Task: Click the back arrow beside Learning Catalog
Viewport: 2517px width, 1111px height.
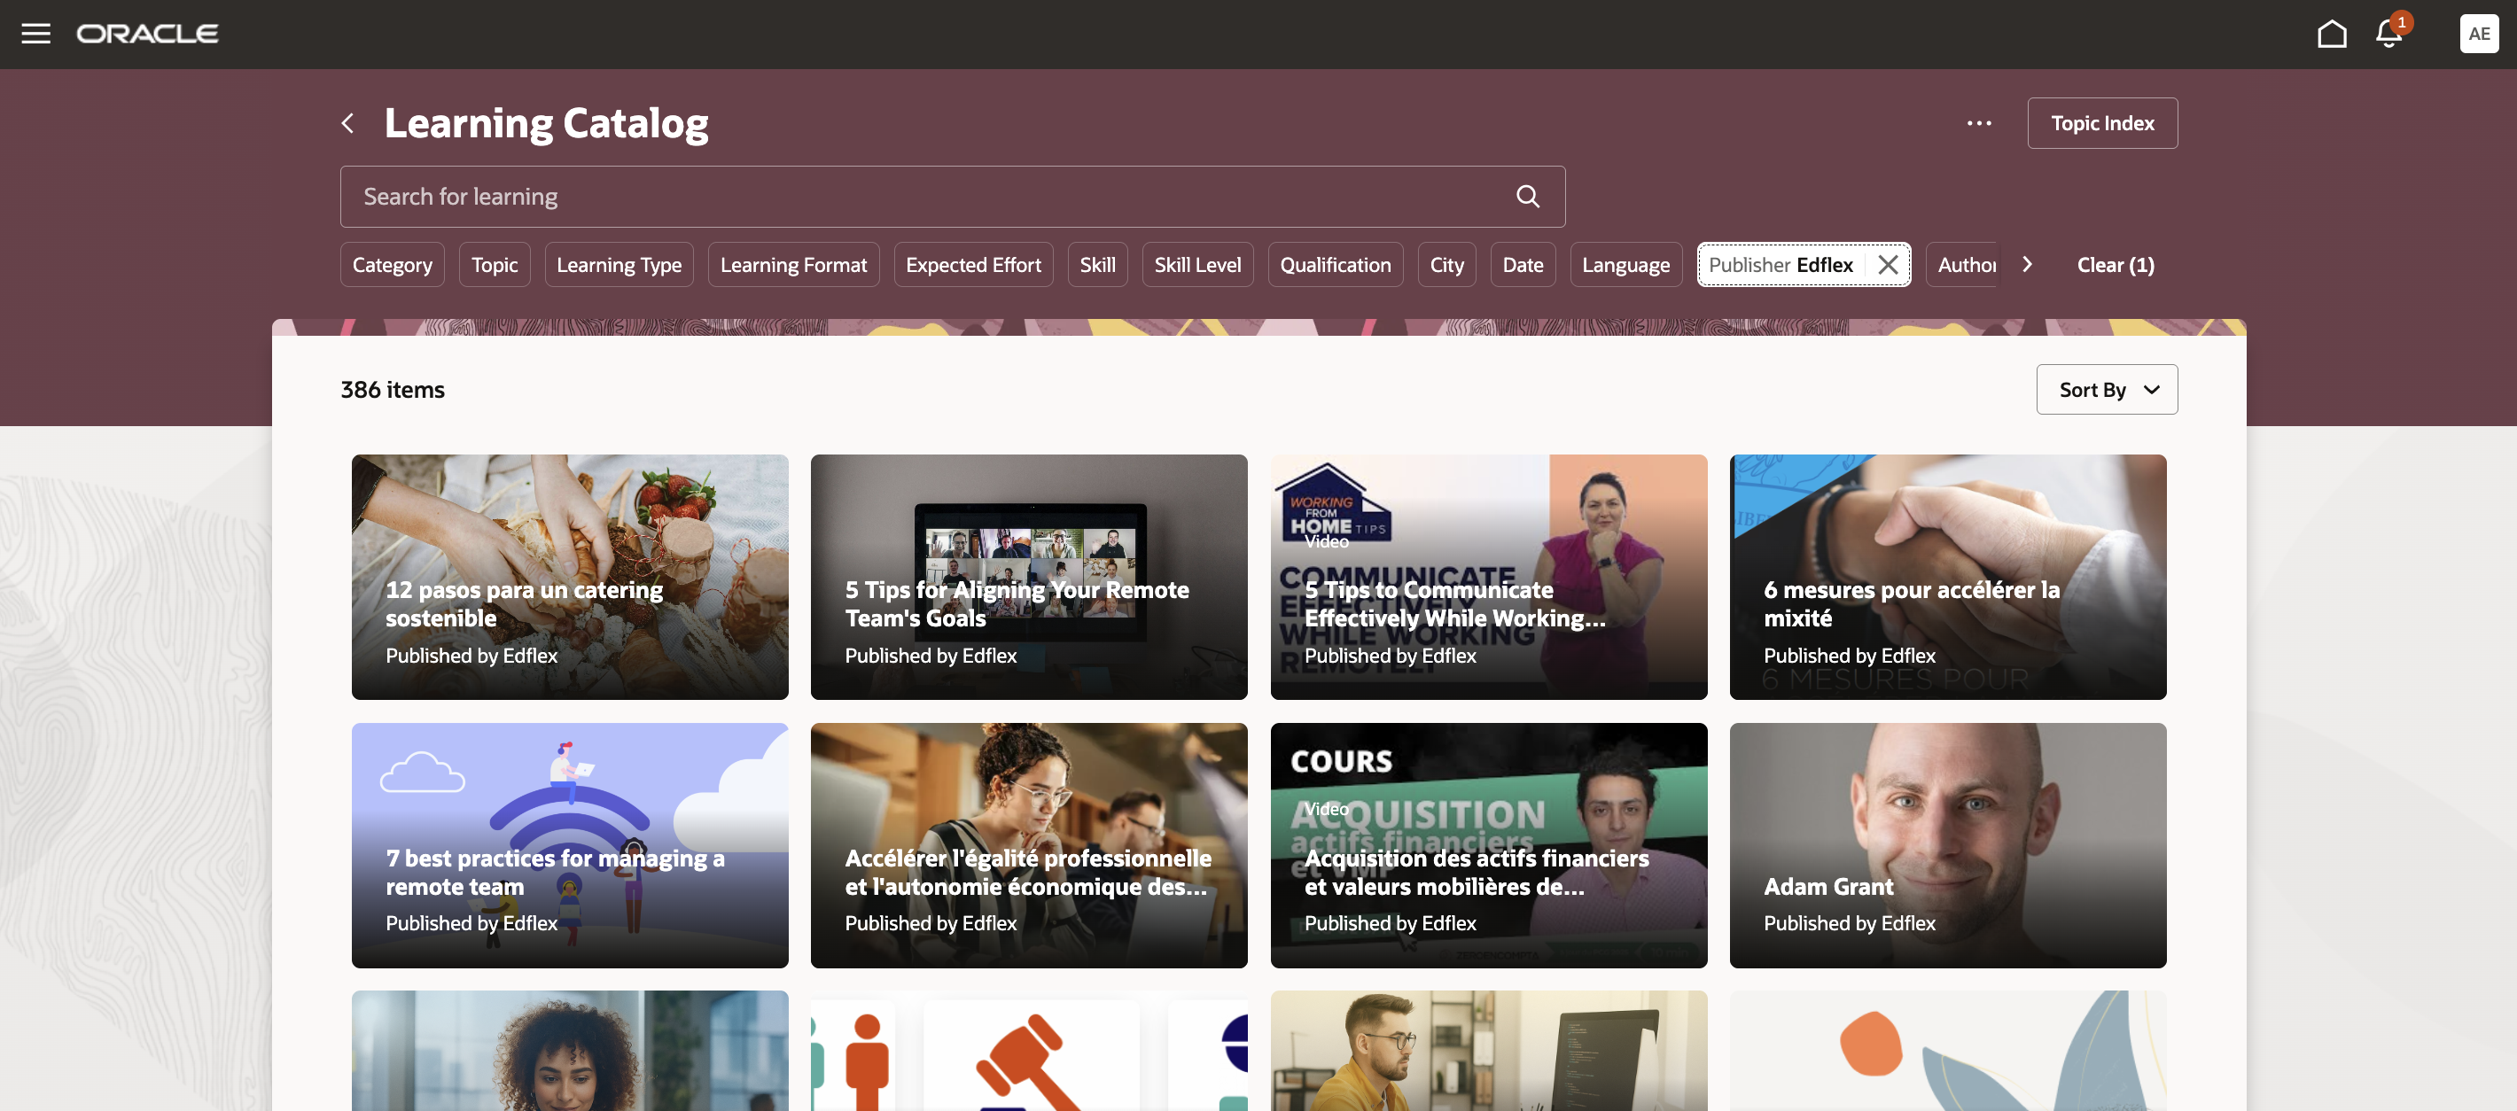Action: point(347,123)
